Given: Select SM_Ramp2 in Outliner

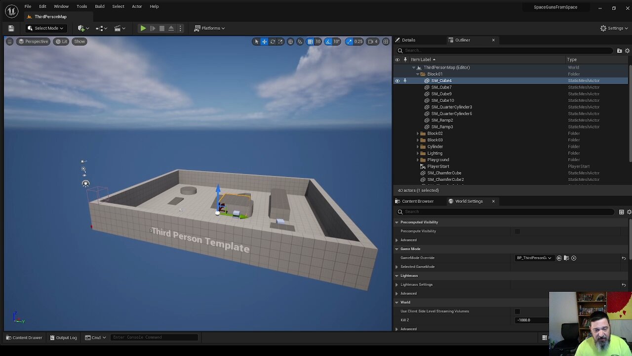Looking at the screenshot, I should click(442, 120).
